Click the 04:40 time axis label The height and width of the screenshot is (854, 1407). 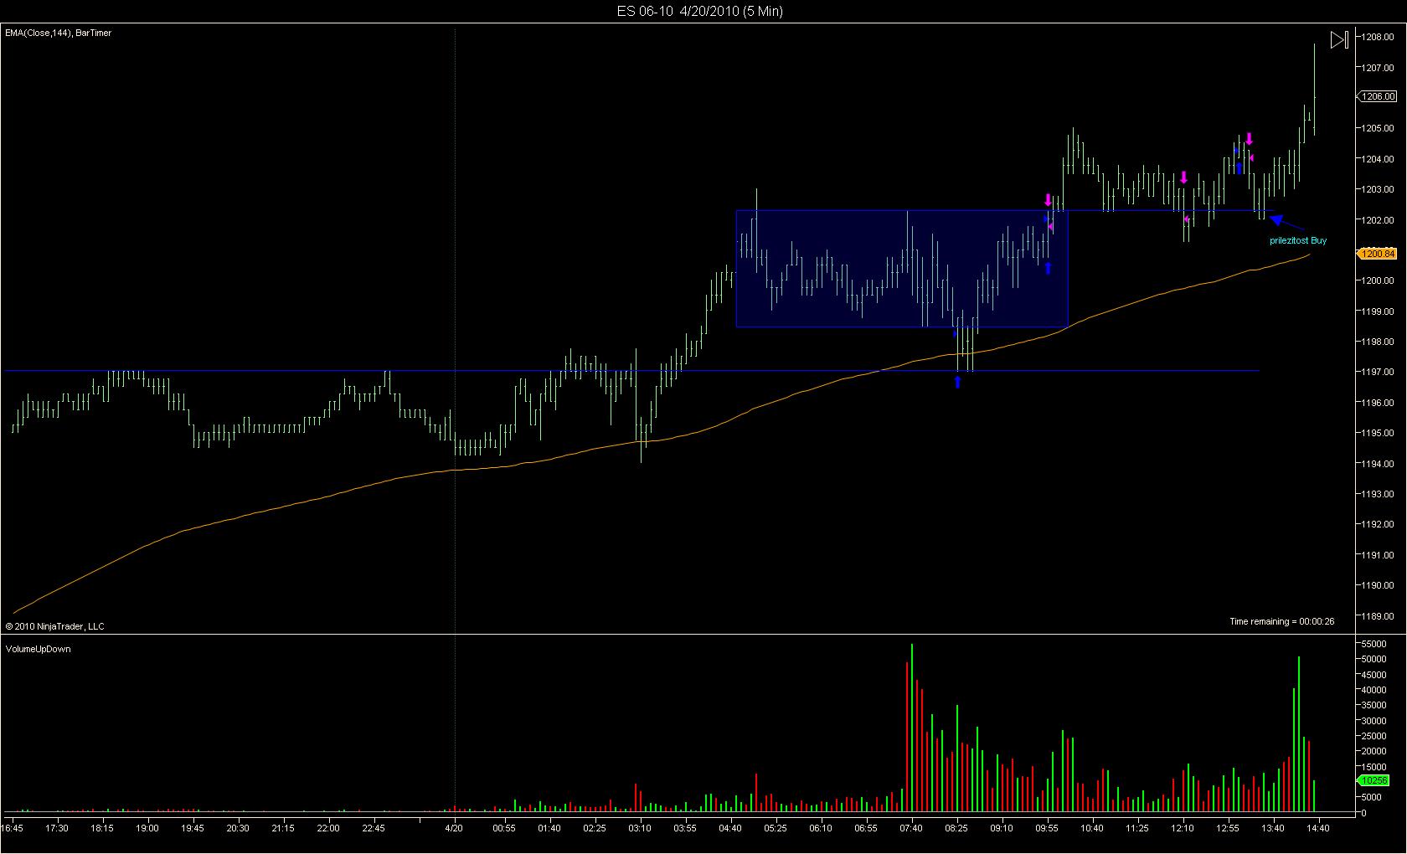coord(730,828)
